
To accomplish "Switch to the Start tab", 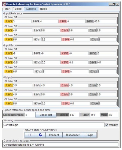I will [x=7, y=9].
